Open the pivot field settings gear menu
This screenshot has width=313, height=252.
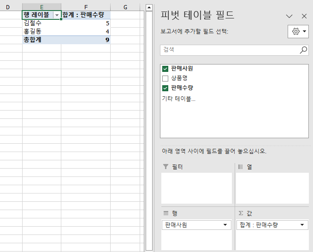coord(298,31)
